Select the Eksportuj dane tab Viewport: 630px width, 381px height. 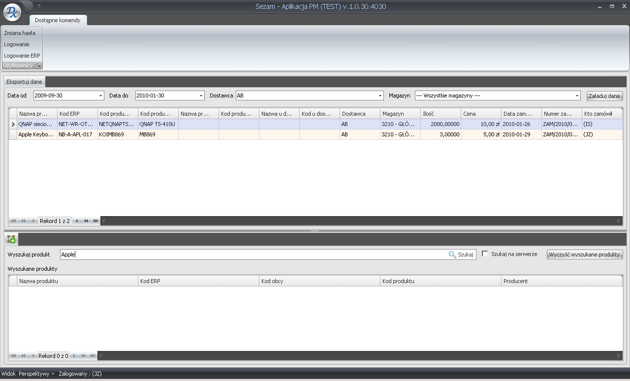(24, 82)
